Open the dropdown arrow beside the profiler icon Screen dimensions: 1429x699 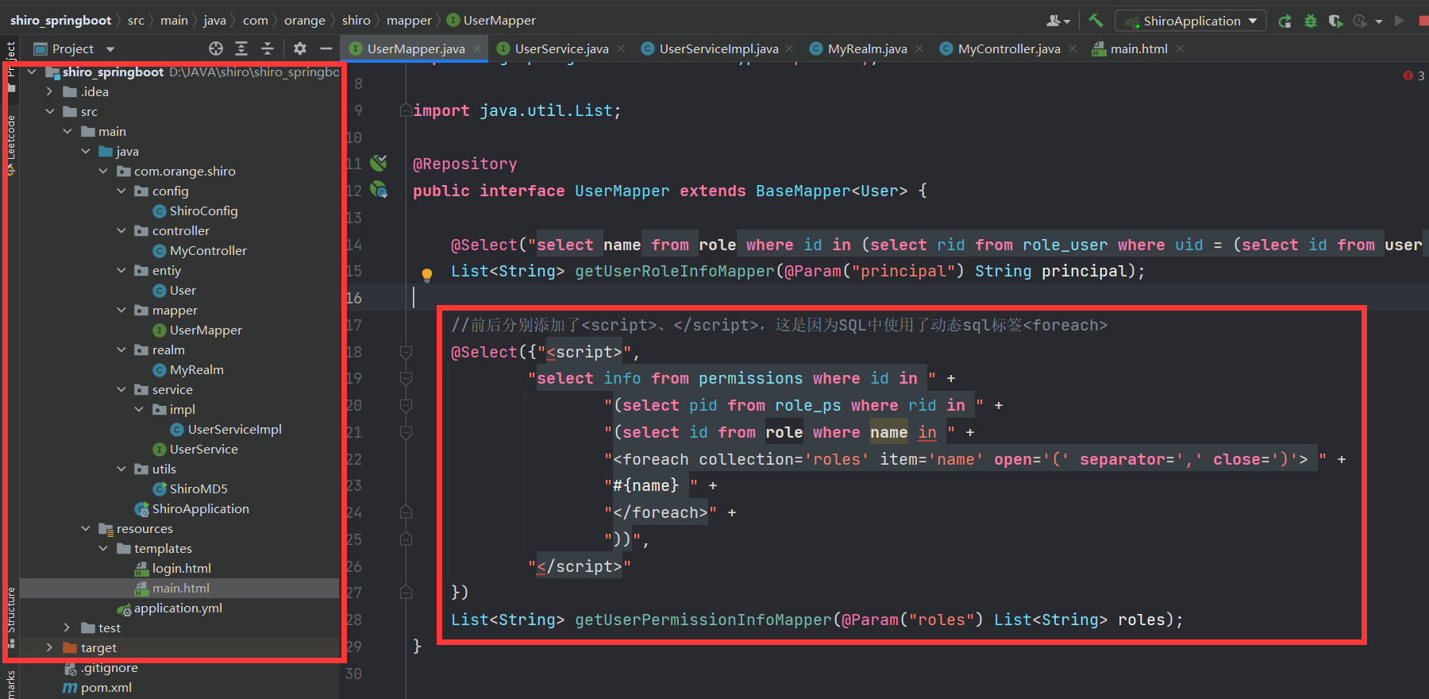click(1379, 21)
